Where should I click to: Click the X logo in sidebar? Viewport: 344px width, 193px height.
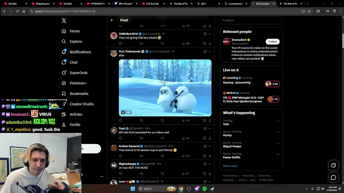64,21
